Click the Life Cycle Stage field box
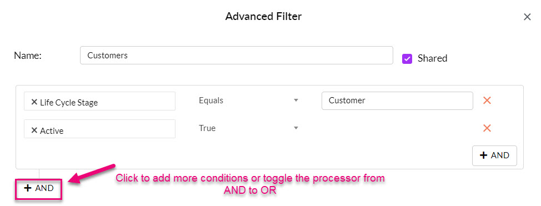This screenshot has height=206, width=541. tap(99, 101)
